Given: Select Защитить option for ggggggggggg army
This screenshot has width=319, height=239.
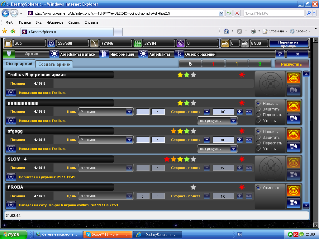Looking at the screenshot, I should click(258, 109).
